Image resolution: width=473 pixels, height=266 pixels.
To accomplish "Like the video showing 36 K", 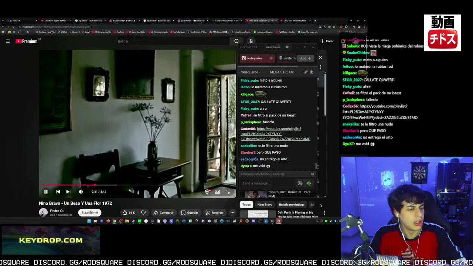I will pos(129,212).
